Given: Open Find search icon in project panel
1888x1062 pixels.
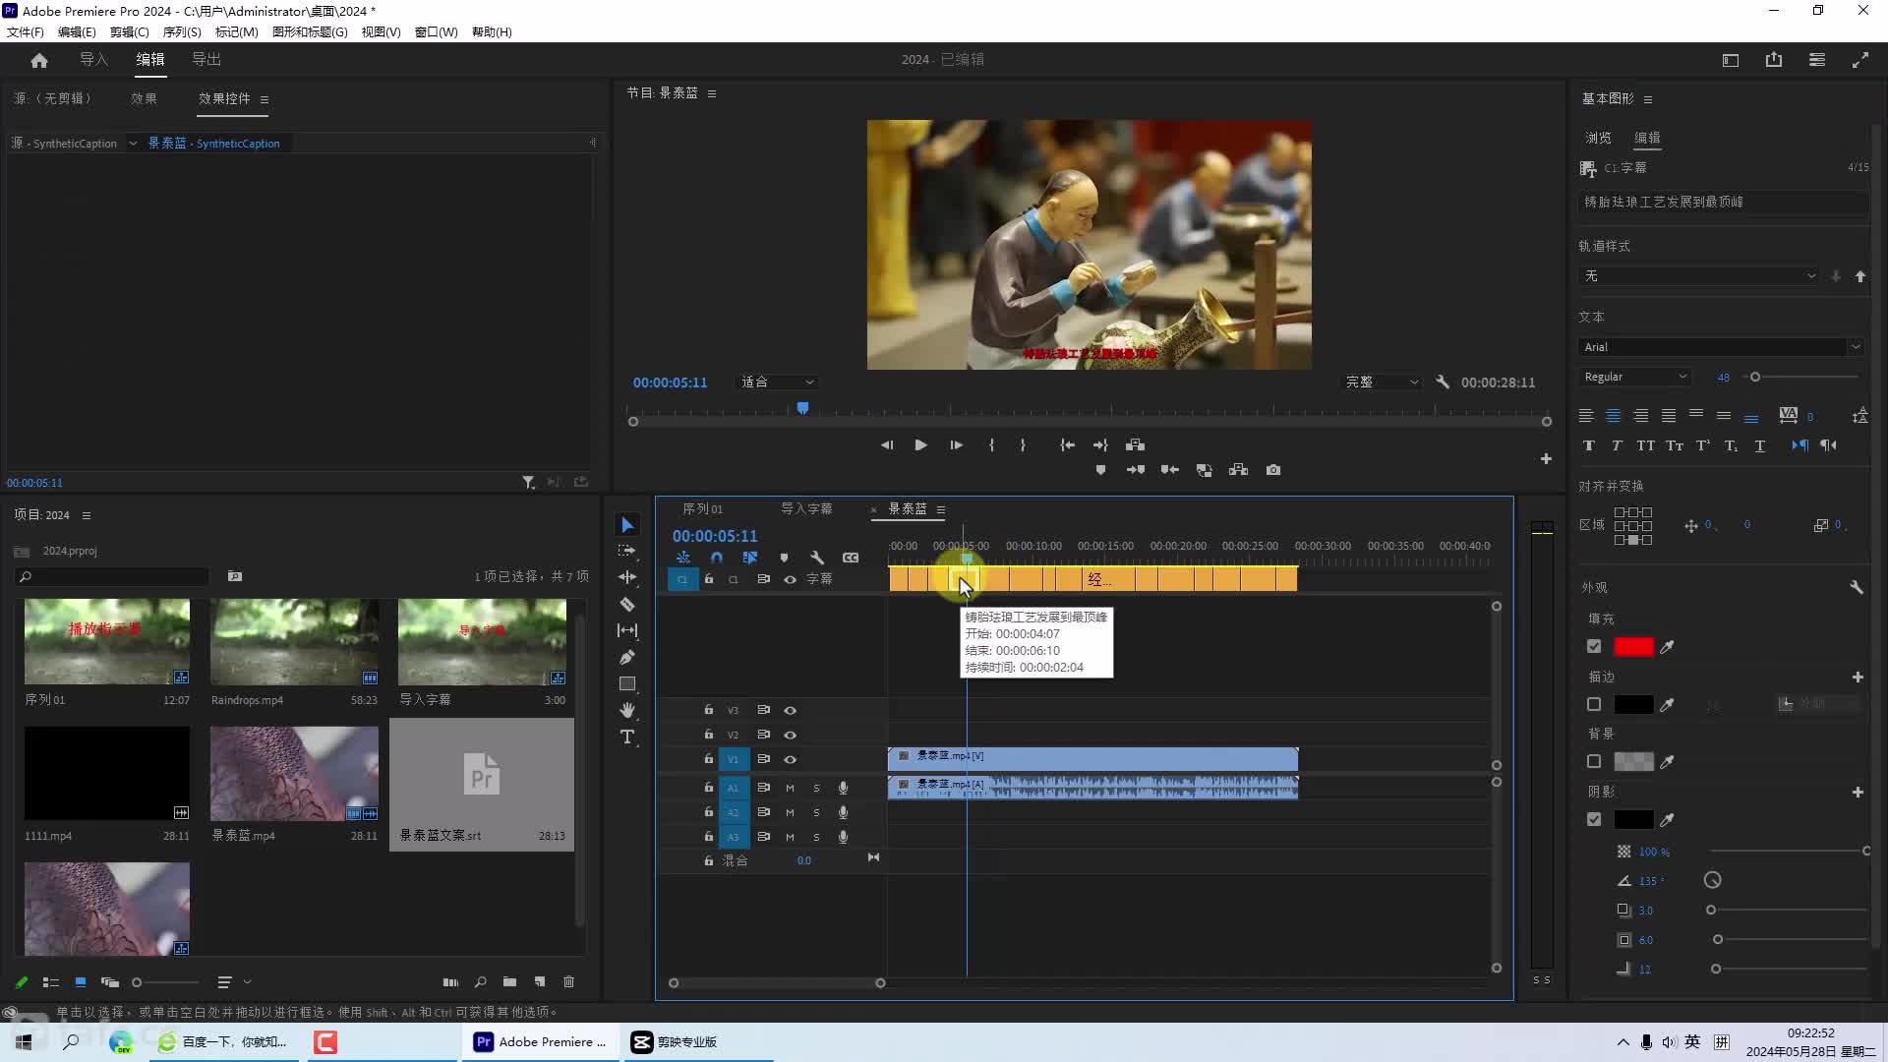Looking at the screenshot, I should pyautogui.click(x=480, y=982).
